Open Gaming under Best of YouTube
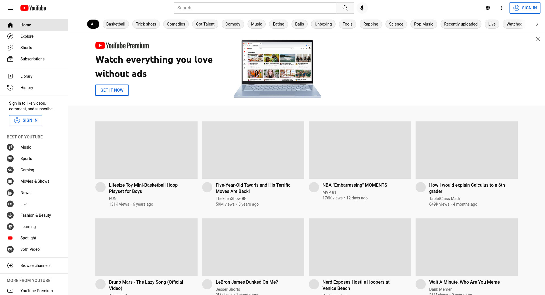 click(34, 170)
